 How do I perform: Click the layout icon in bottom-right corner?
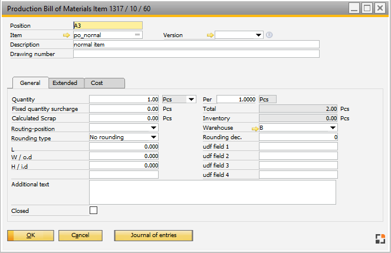pos(380,238)
